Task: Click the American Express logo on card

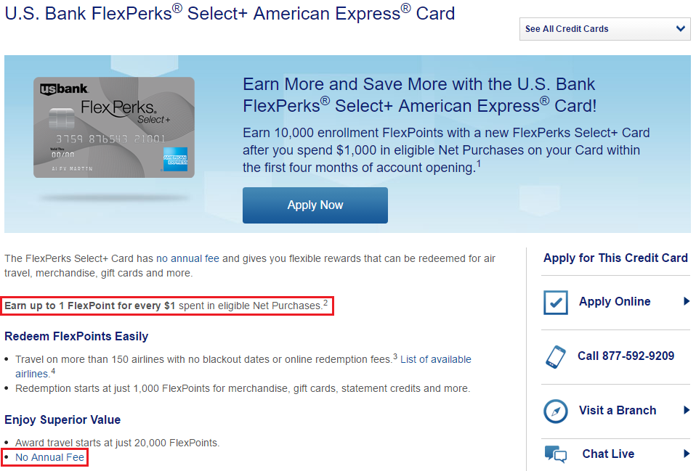Action: click(x=175, y=158)
